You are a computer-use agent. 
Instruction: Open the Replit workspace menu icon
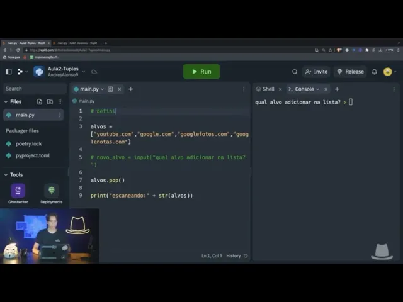click(20, 72)
